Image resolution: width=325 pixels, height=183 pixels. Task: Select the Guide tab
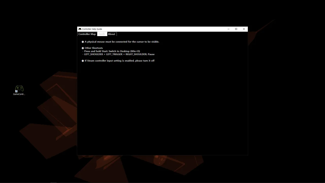point(102,34)
